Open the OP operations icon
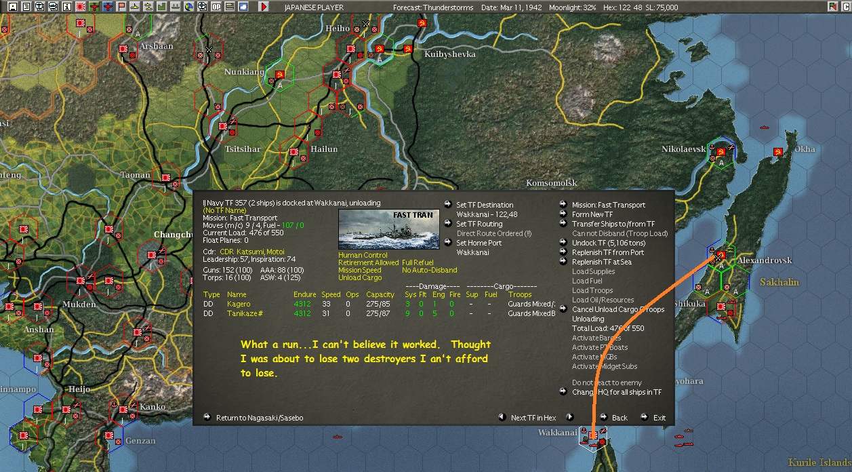Viewport: 852px width, 472px height. (216, 7)
